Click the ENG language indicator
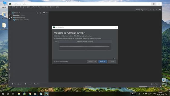 155,94
